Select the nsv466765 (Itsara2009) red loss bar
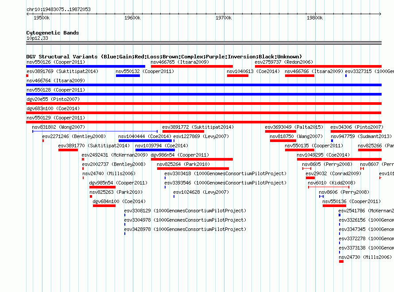This screenshot has width=394, height=292. click(x=192, y=66)
